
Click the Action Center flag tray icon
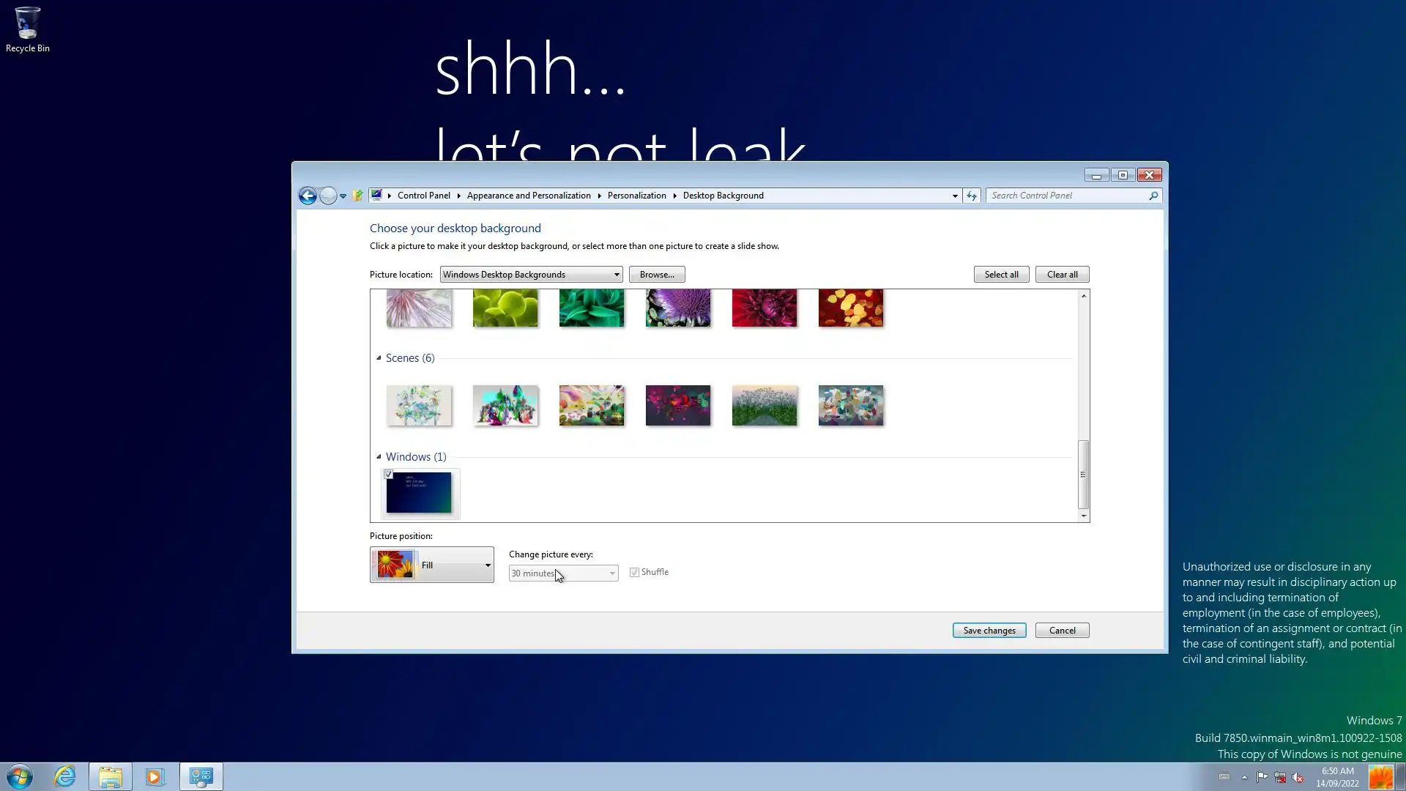[x=1262, y=777]
